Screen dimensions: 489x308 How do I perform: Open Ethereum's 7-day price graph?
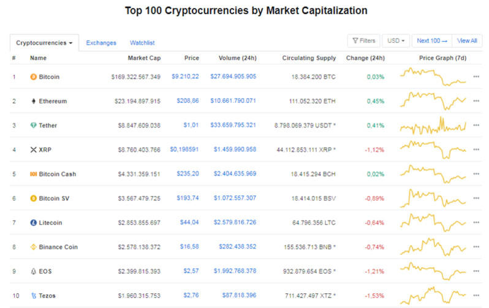(433, 101)
